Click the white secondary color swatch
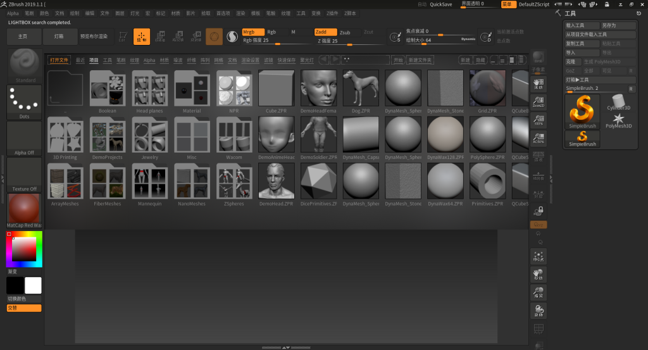This screenshot has width=648, height=350. click(x=33, y=285)
